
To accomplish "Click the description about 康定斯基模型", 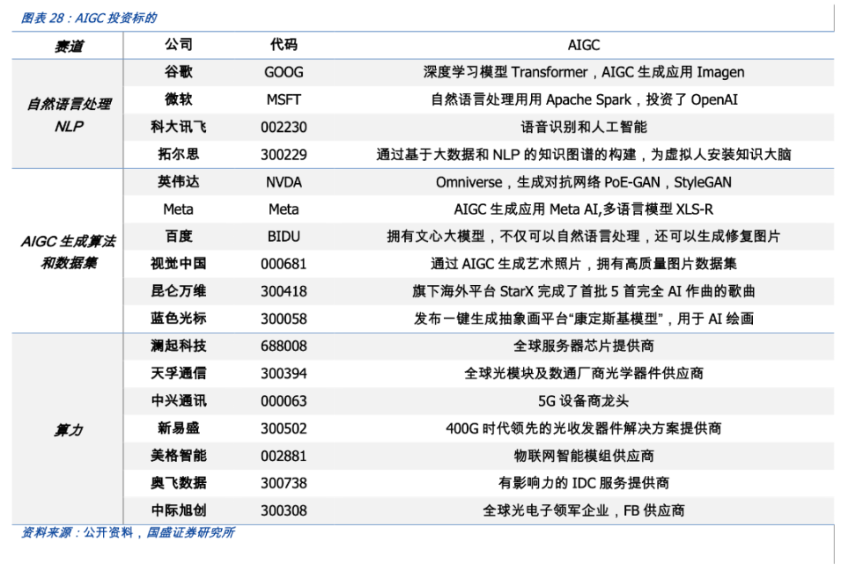I will click(584, 318).
